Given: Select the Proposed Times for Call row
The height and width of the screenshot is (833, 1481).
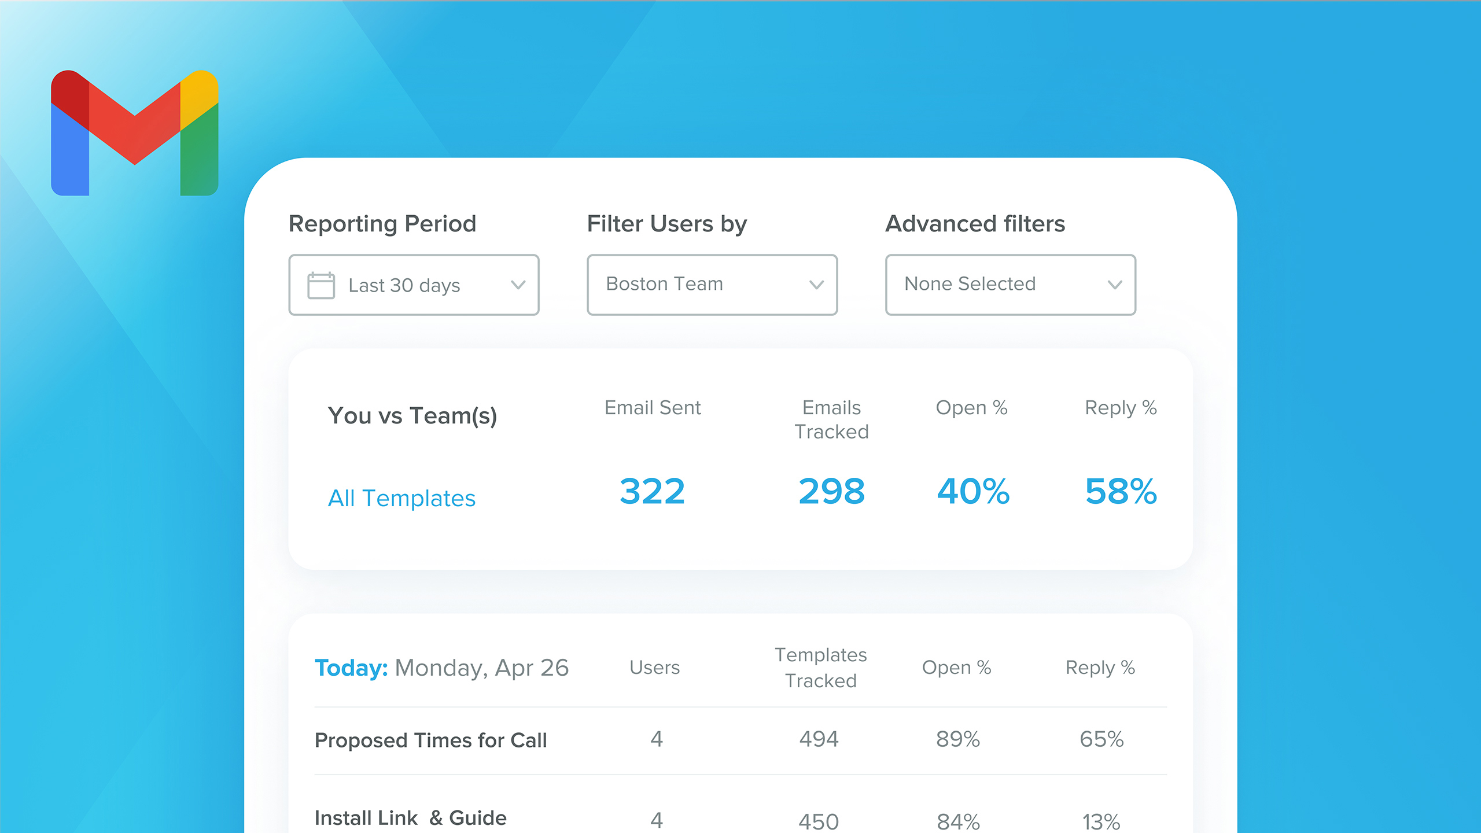Looking at the screenshot, I should (431, 740).
